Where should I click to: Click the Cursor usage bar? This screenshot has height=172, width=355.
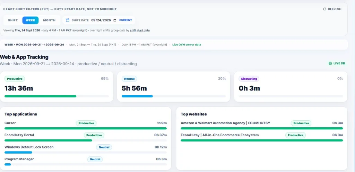coord(86,128)
